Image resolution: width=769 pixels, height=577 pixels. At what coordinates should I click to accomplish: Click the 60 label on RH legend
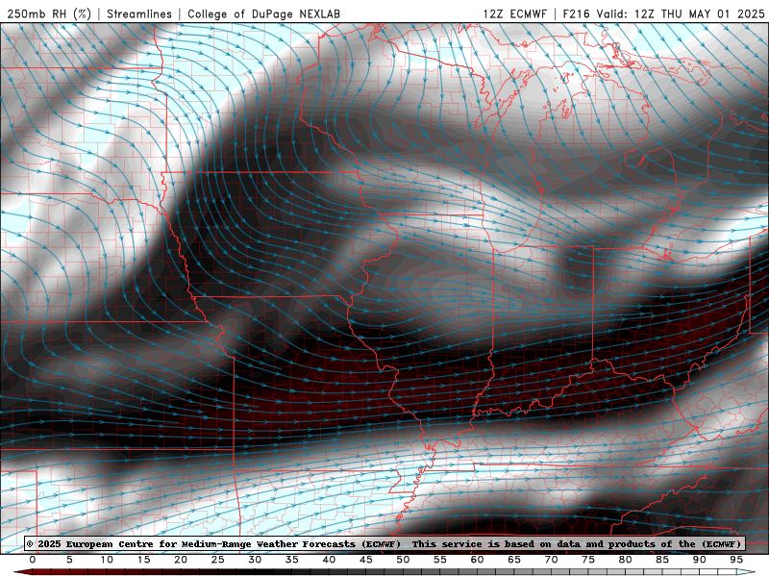click(x=477, y=560)
